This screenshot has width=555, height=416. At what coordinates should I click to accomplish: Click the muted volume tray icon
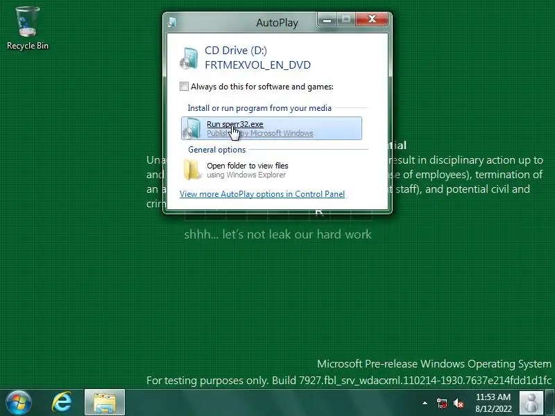[459, 403]
